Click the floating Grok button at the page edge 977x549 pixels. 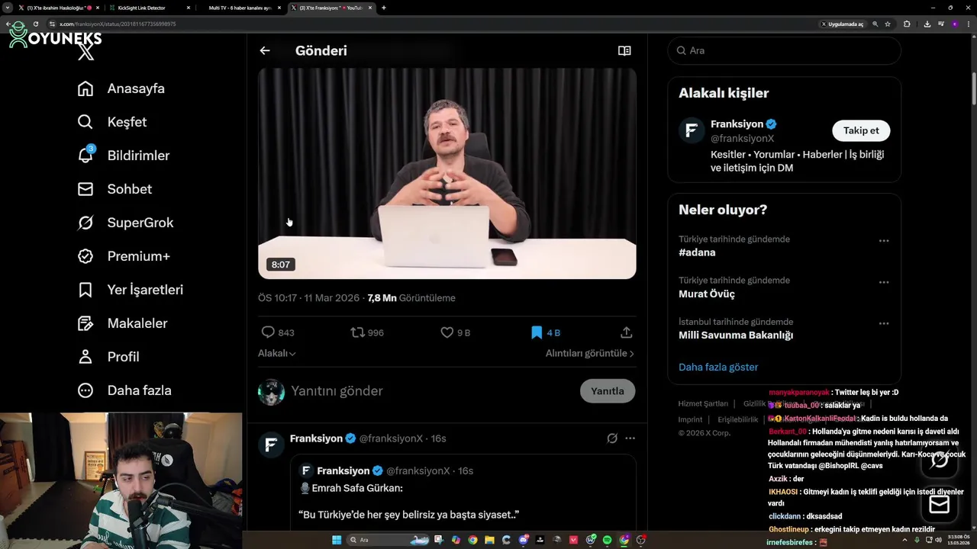[x=940, y=460]
